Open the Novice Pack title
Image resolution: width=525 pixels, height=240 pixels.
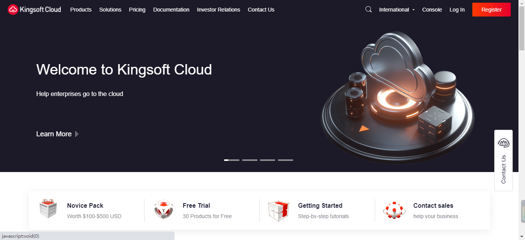click(x=85, y=206)
